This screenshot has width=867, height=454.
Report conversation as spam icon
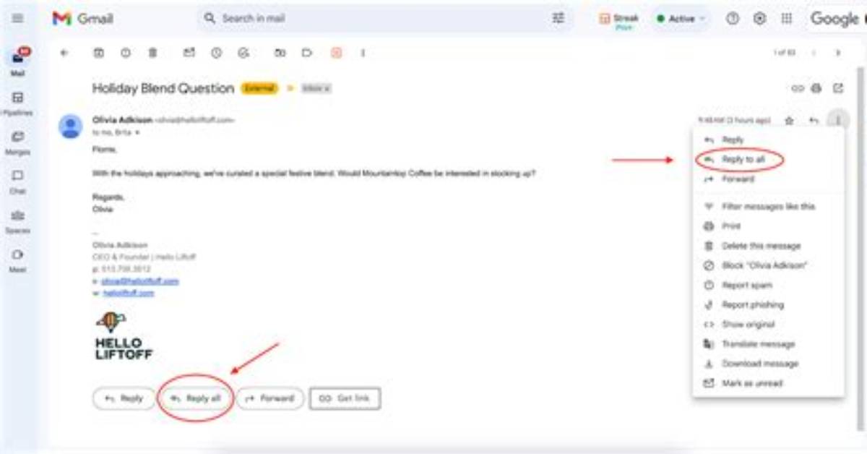(x=126, y=53)
